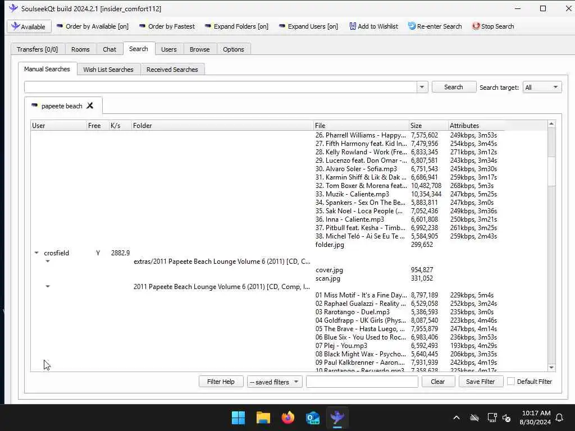575x431 pixels.
Task: Select the Received Searches tab
Action: point(172,69)
